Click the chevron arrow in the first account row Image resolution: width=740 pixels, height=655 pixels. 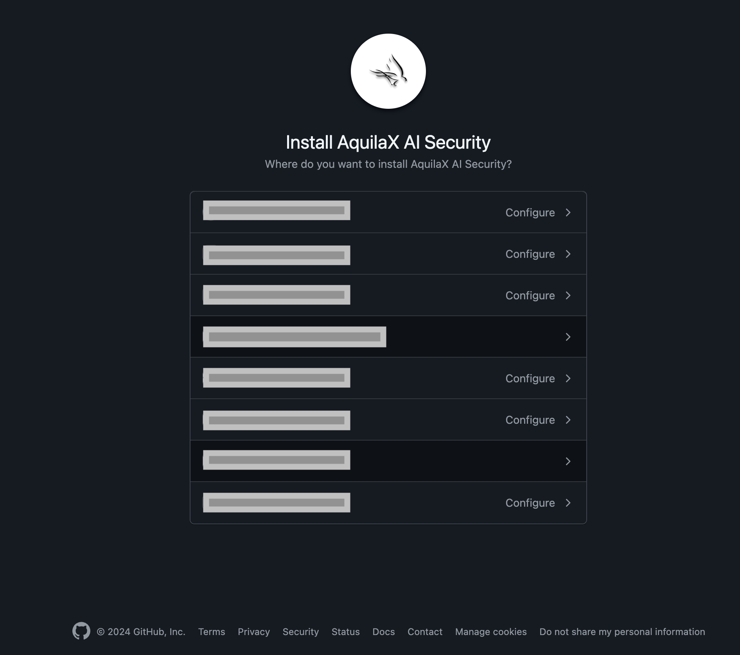tap(568, 212)
